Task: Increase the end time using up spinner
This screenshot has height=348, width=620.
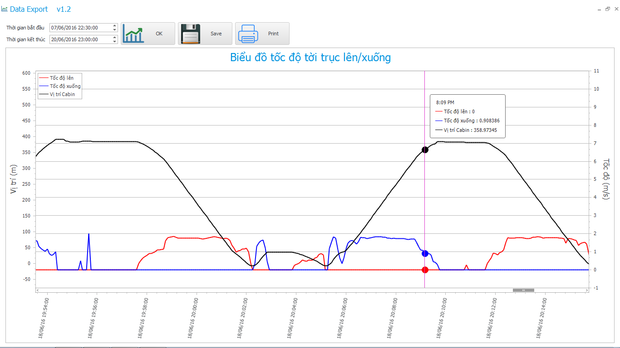Action: click(x=114, y=37)
